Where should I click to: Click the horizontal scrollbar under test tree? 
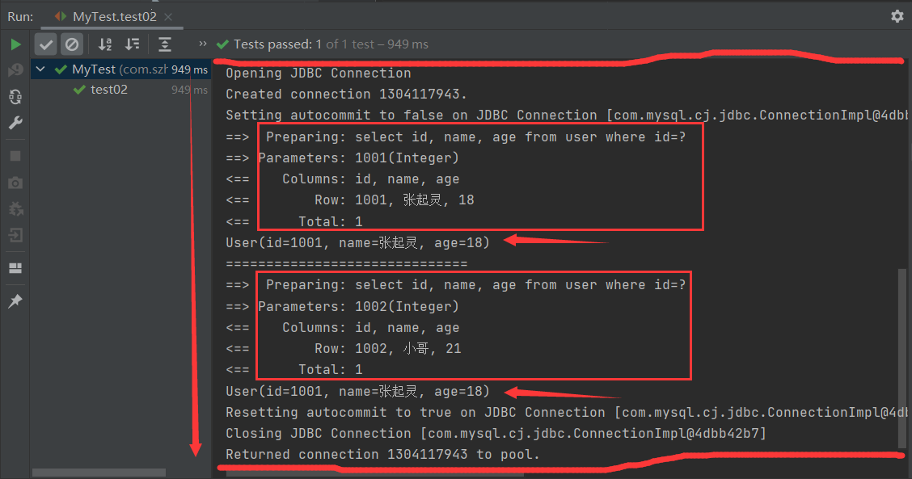(99, 473)
